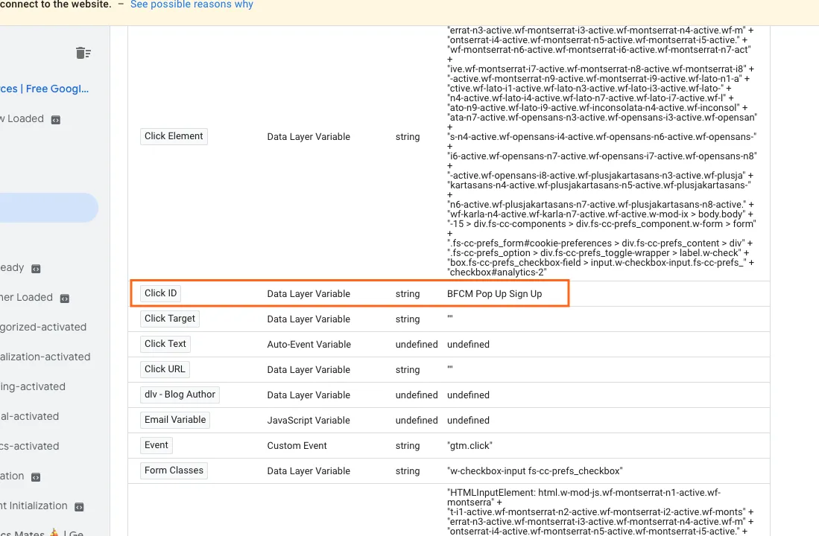Click 'string' data type in Event row
Screen dimensions: 819x536
pyautogui.click(x=408, y=446)
